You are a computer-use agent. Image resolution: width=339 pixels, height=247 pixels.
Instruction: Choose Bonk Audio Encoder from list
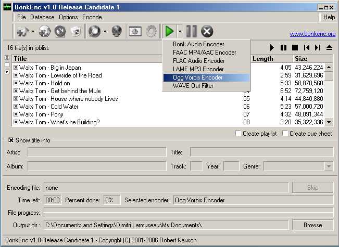click(206, 44)
